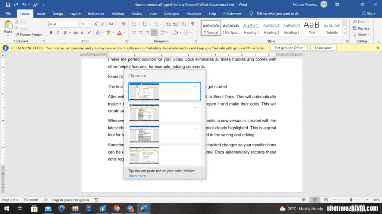
Task: Apply red font color
Action: (119, 33)
